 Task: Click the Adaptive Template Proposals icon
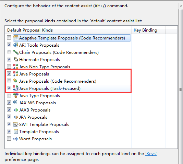[16, 38]
